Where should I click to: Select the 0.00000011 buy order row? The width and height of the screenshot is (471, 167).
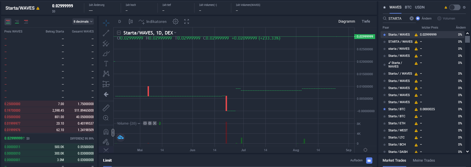pos(49,147)
